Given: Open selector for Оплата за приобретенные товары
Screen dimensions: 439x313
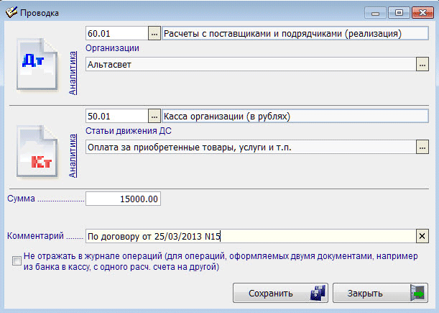Looking at the screenshot, I should [422, 148].
